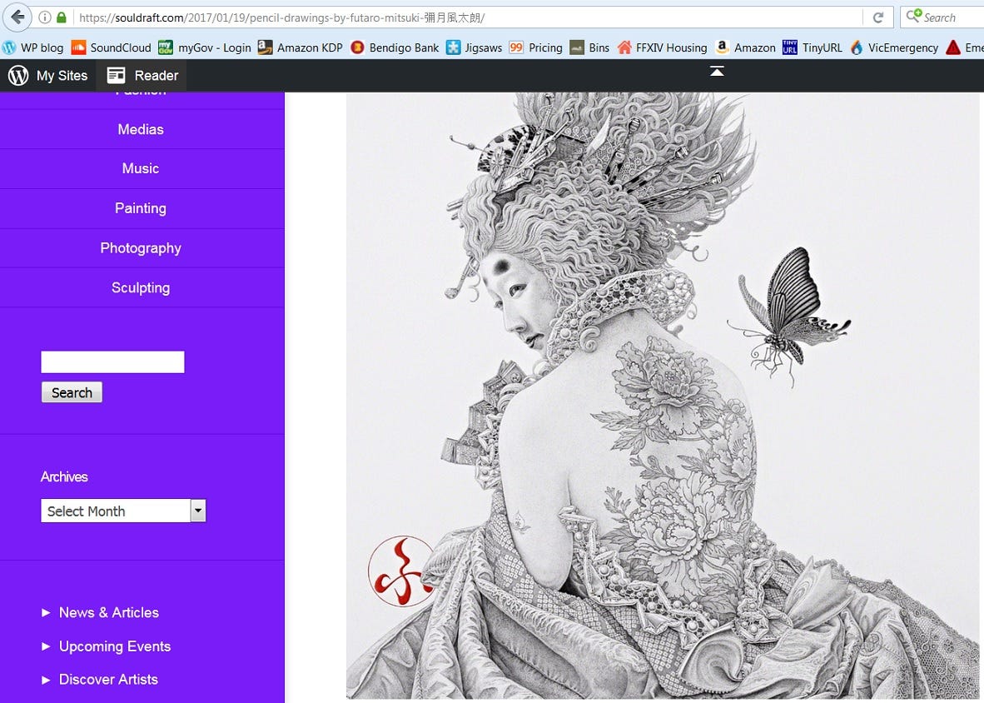
Task: Click the scroll-to-top arrow icon
Action: pos(717,71)
